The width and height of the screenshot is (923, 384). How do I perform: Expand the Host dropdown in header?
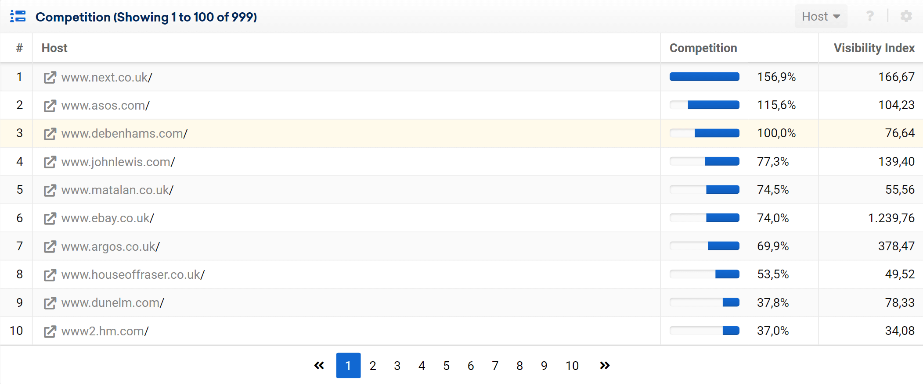click(x=821, y=16)
